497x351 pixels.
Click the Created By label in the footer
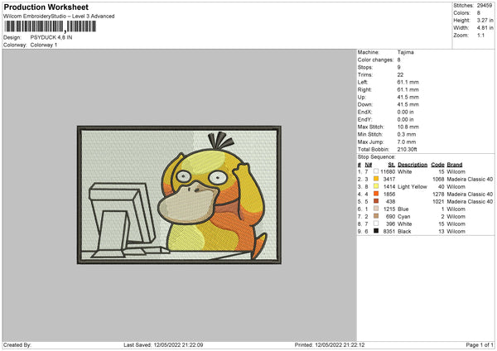[17, 345]
